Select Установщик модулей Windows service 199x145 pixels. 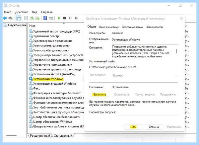(x=55, y=84)
